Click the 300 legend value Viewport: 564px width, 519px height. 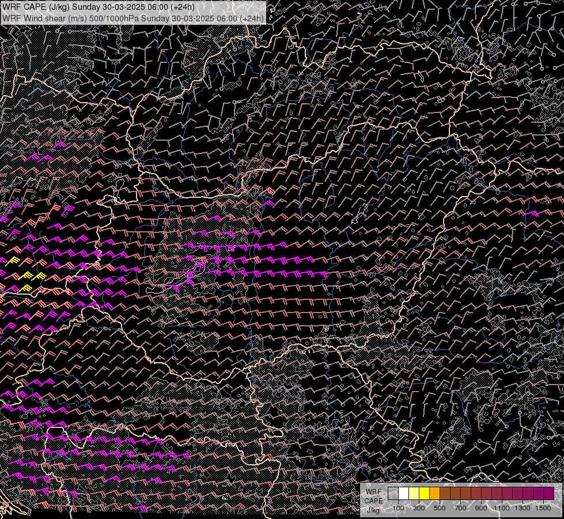(419, 508)
